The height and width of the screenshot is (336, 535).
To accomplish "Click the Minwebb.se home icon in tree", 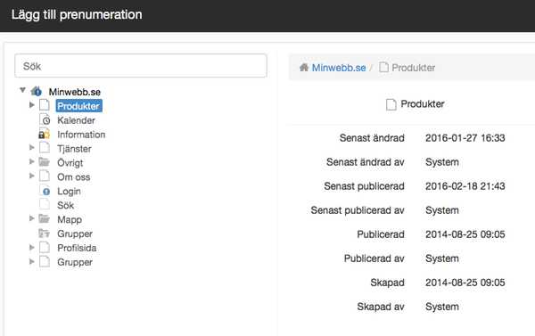I will pos(37,92).
